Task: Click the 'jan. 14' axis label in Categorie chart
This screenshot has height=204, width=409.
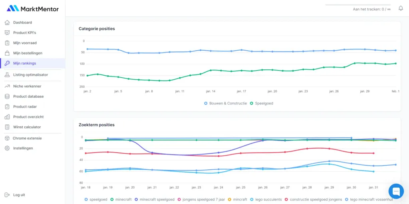Action: pyautogui.click(x=210, y=91)
